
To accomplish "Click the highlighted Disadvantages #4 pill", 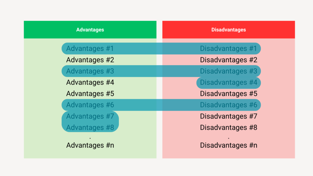I will (229, 82).
